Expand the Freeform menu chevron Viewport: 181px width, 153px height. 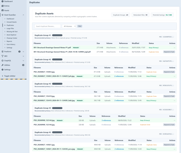[23, 52]
